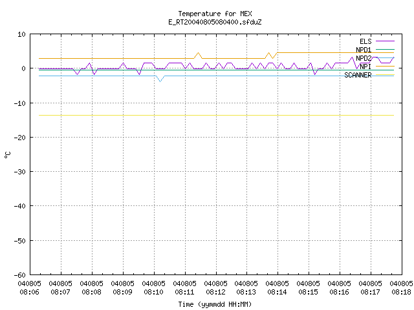Viewport: 414px width, 310px height.
Task: Click the y-axis label '-50'
Action: tap(20, 241)
